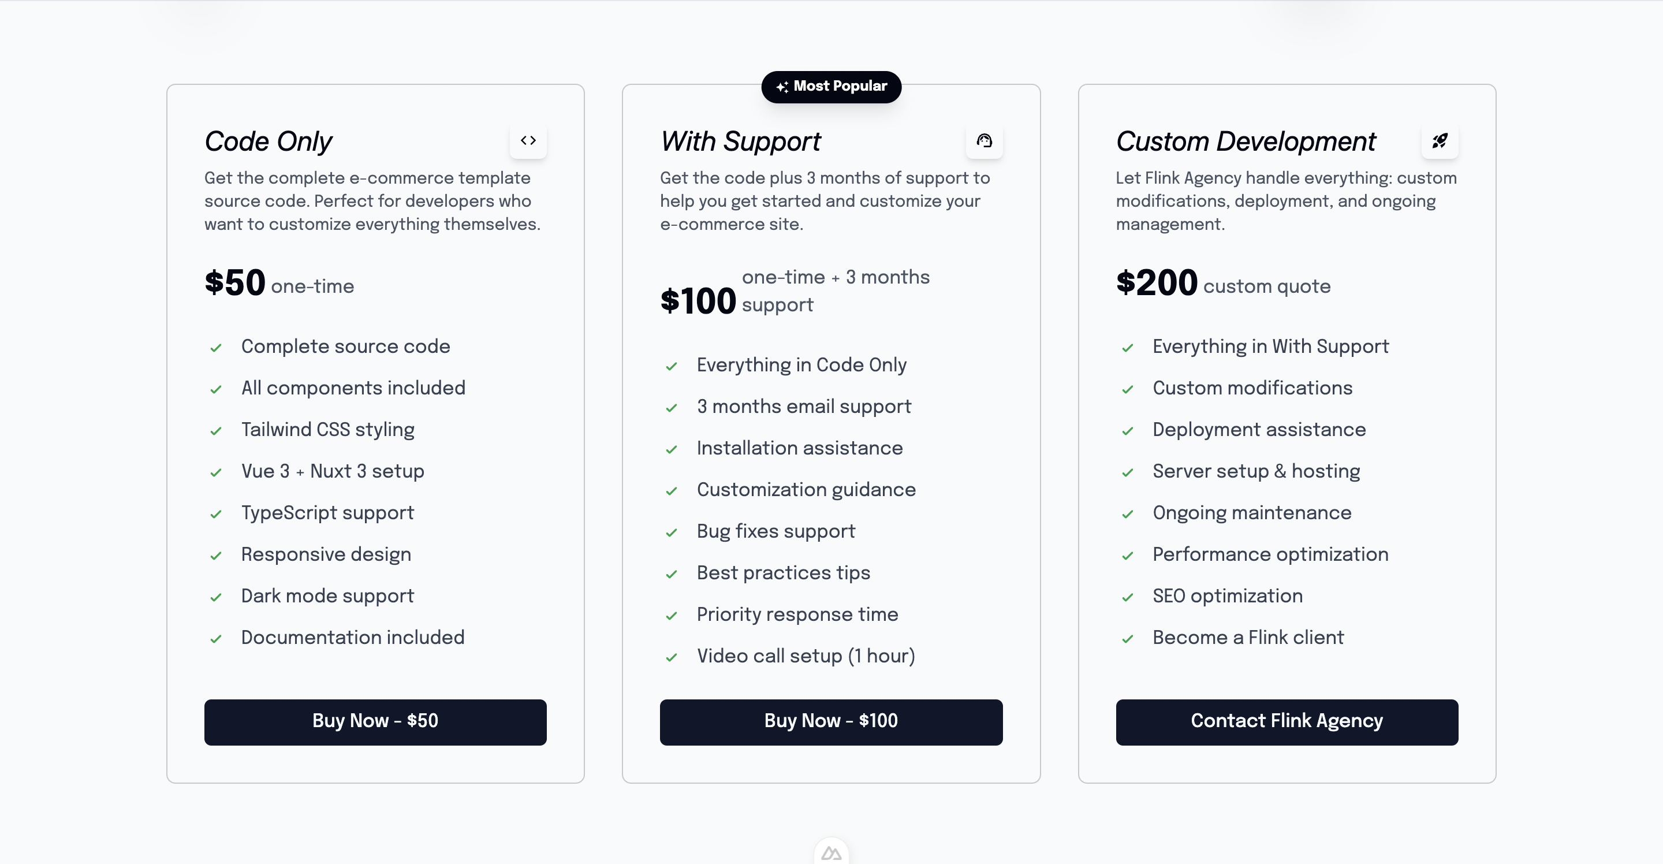Select the Most Popular badge
The width and height of the screenshot is (1663, 864).
point(831,87)
